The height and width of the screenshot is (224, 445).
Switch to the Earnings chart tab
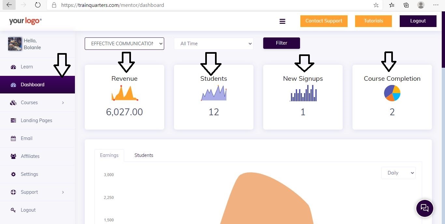pos(109,155)
